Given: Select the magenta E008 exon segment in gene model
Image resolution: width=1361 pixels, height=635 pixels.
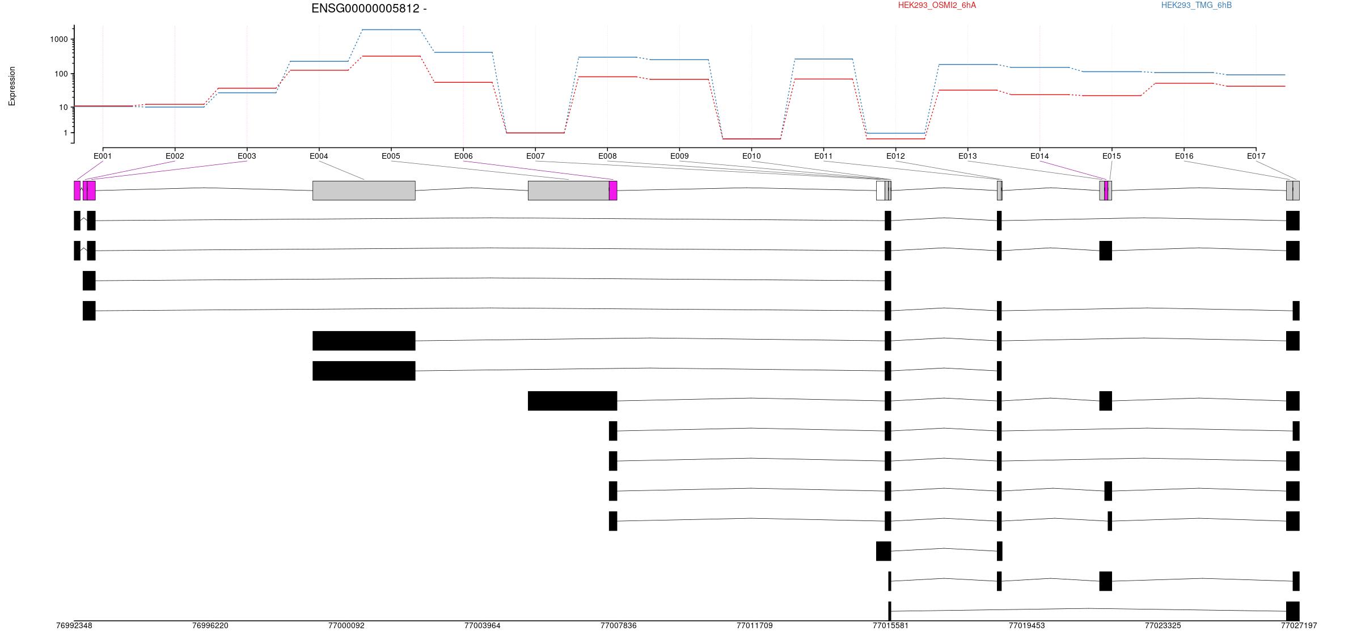Looking at the screenshot, I should 613,190.
